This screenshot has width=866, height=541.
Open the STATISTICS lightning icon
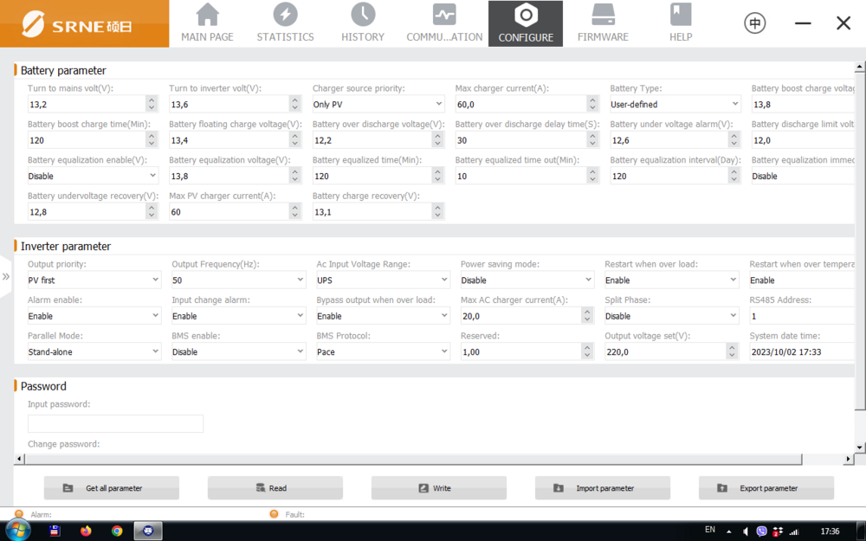pos(285,15)
